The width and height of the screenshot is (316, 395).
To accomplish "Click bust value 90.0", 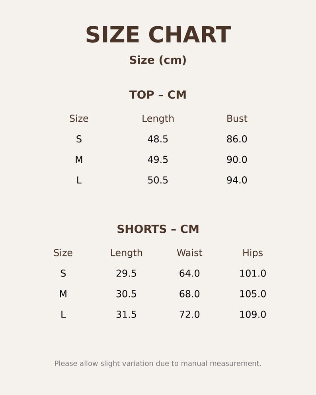I will pyautogui.click(x=237, y=160).
